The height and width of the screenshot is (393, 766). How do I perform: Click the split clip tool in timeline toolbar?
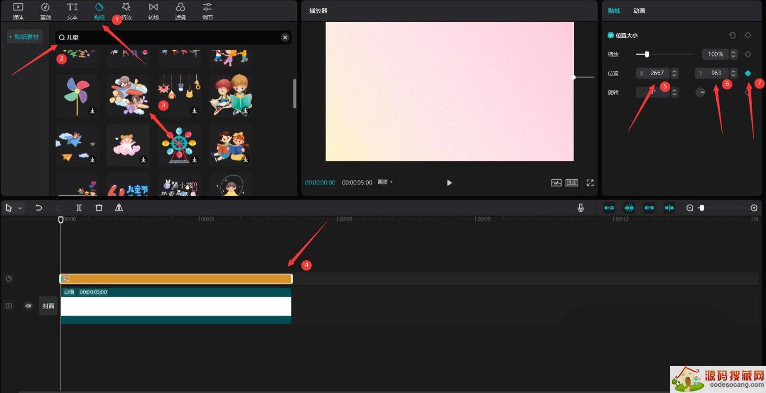[79, 208]
